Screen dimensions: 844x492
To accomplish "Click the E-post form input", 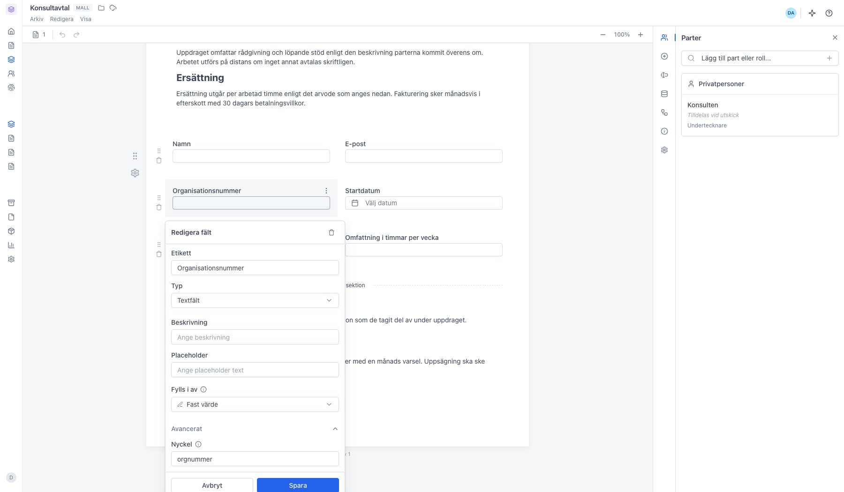I will pyautogui.click(x=424, y=156).
